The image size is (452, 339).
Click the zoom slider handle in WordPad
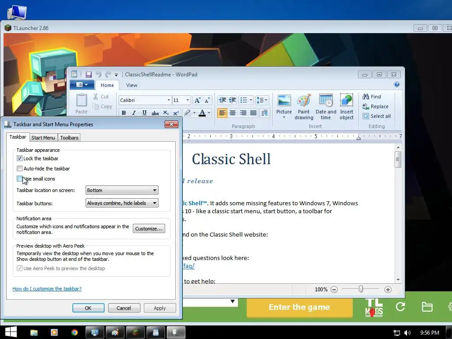point(361,289)
